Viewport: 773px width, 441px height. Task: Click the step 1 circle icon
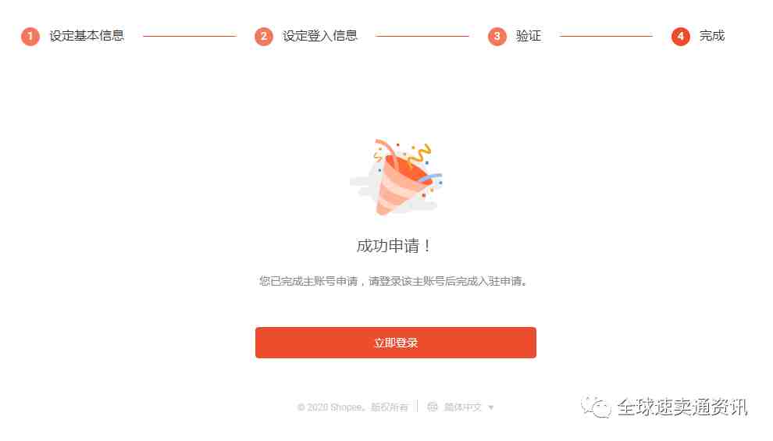click(x=30, y=36)
